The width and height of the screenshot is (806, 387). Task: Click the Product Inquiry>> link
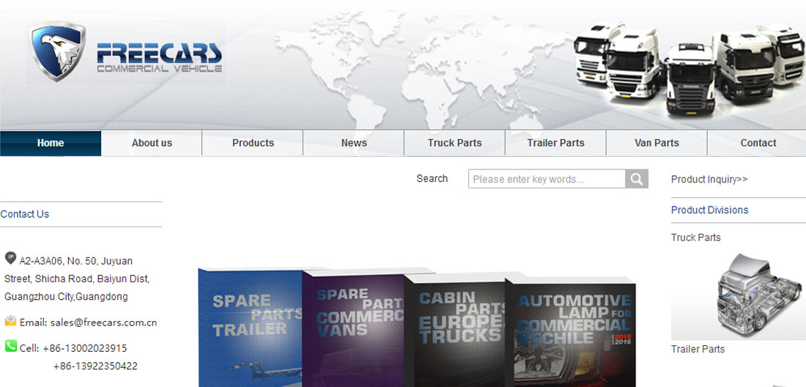(709, 179)
